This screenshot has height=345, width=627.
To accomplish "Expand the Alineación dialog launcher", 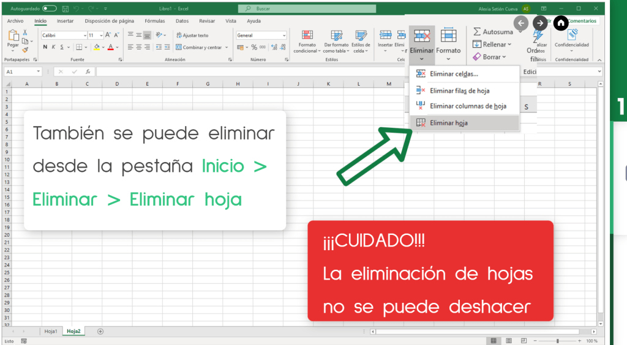I will pos(230,59).
